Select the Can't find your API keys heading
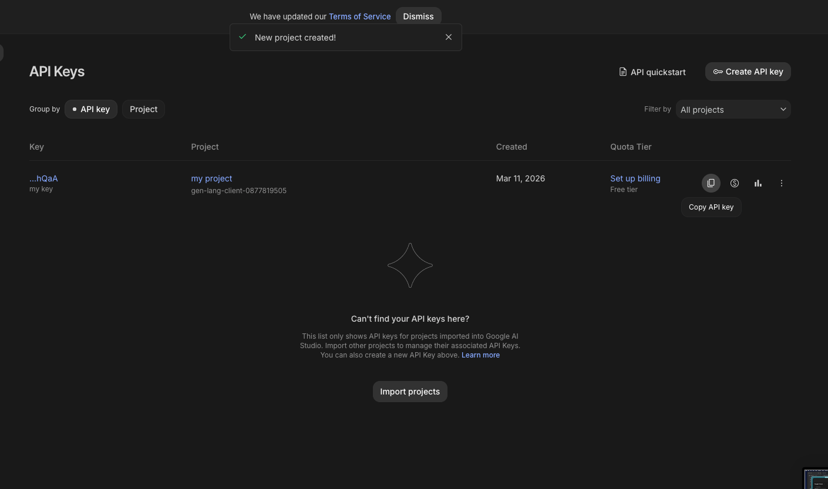 tap(410, 319)
